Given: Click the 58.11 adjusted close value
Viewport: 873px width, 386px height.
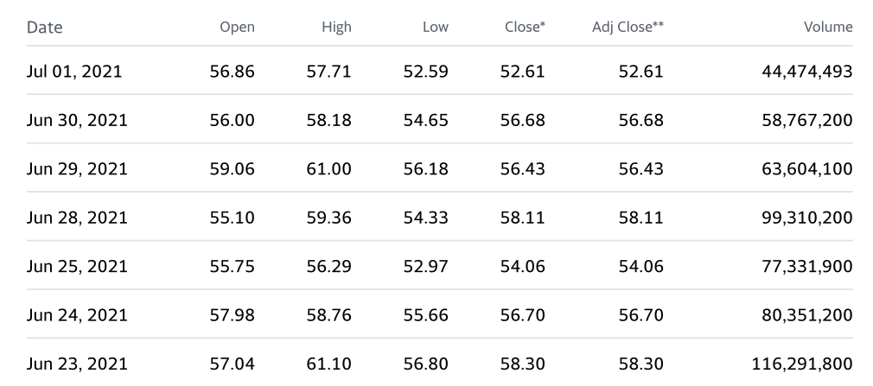Looking at the screenshot, I should click(x=640, y=218).
